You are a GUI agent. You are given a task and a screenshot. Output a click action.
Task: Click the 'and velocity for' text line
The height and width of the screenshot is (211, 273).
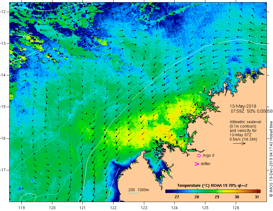coord(243,131)
